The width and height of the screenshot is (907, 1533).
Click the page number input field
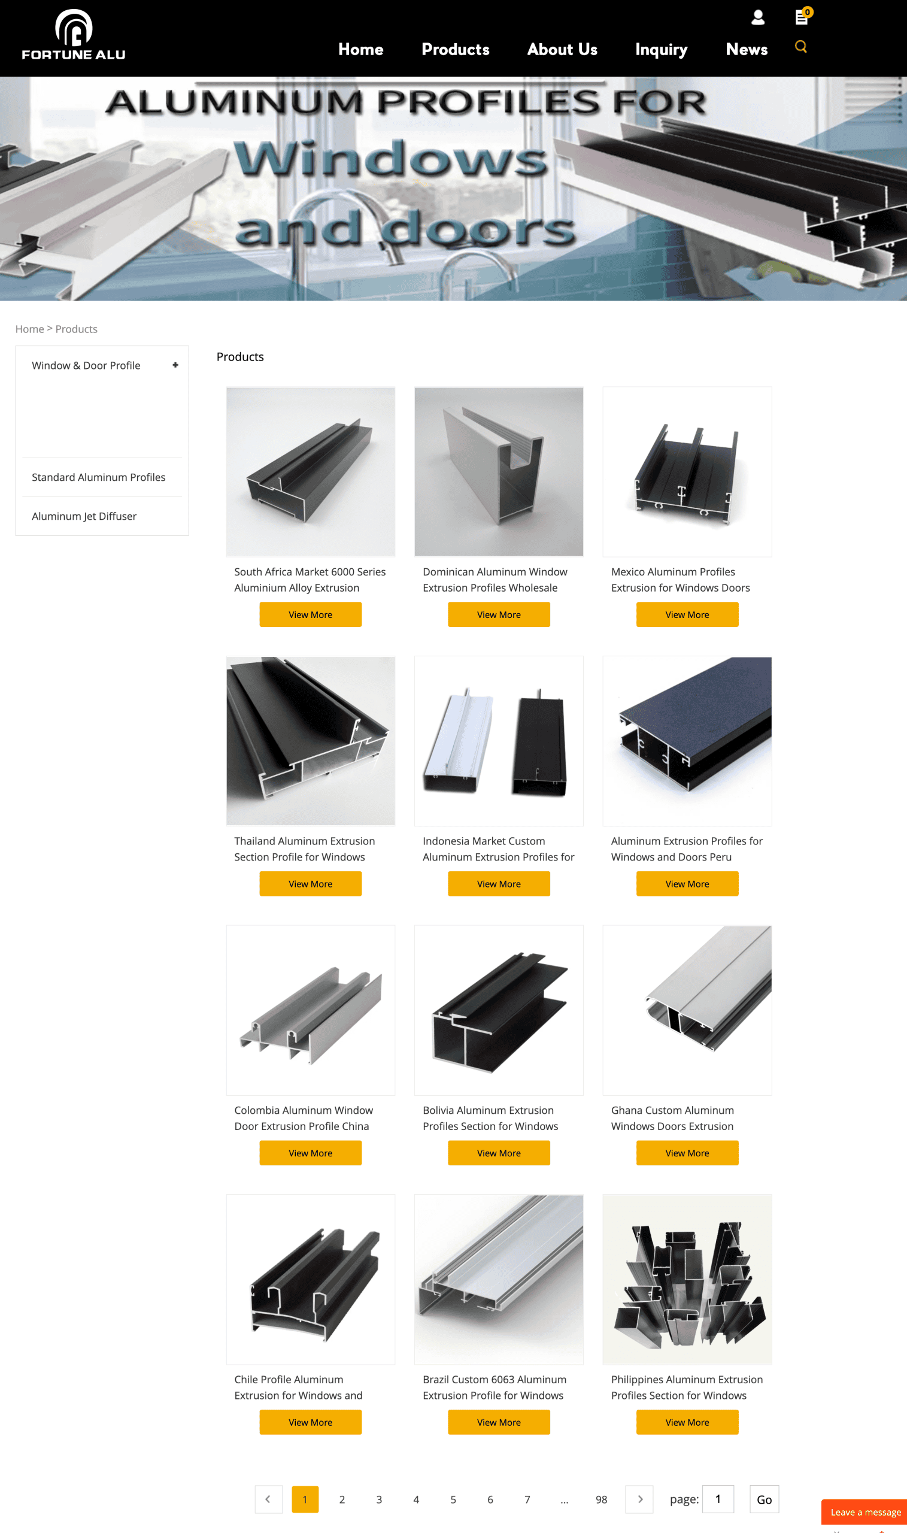point(718,1499)
